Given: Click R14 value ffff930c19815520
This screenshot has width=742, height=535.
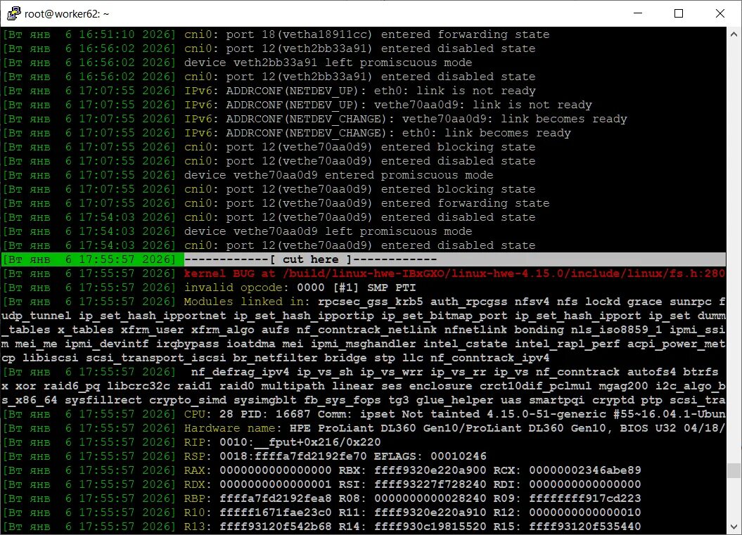Looking at the screenshot, I should click(x=430, y=527).
